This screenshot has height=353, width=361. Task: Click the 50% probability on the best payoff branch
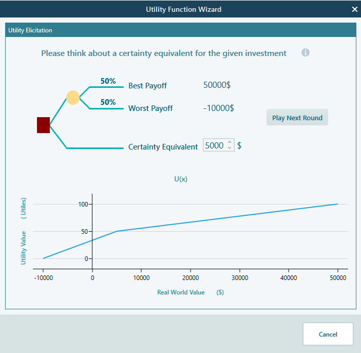coord(108,81)
